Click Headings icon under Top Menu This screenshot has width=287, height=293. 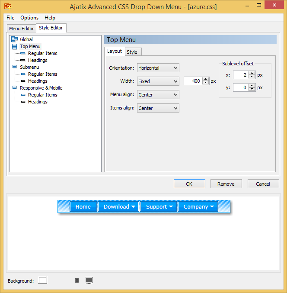(x=23, y=60)
